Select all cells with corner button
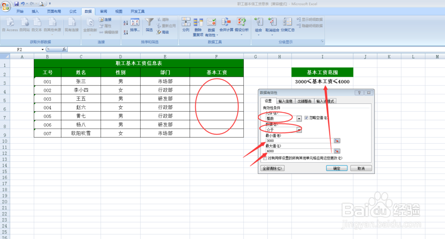 click(5, 57)
